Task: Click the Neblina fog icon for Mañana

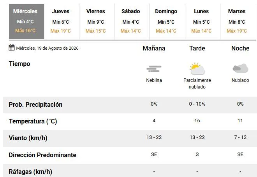Action: [154, 69]
